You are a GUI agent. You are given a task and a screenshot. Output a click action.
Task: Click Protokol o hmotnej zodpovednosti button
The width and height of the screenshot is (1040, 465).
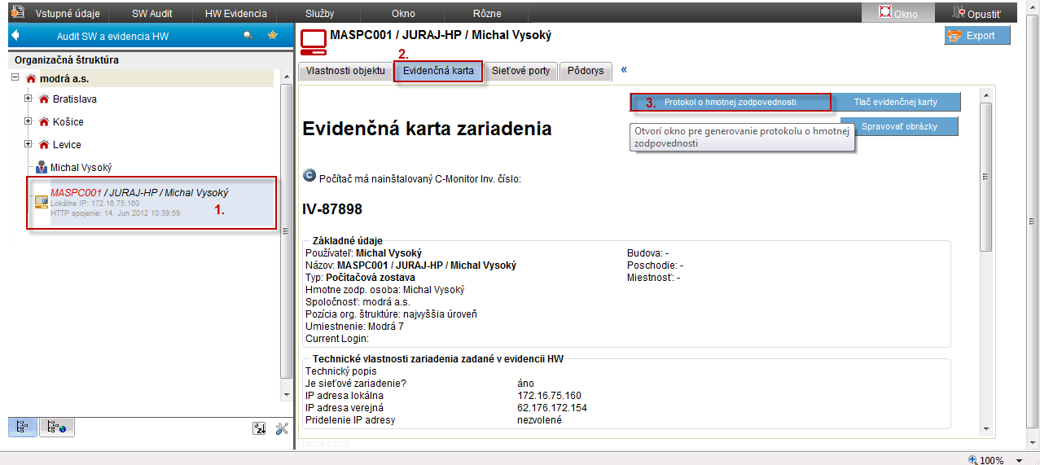click(731, 103)
